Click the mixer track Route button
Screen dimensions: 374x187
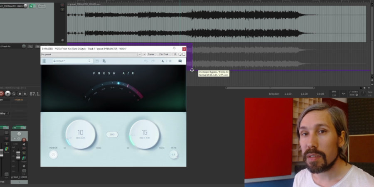click(24, 159)
